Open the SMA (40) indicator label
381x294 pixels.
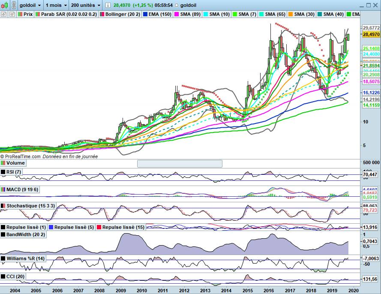tap(330, 14)
